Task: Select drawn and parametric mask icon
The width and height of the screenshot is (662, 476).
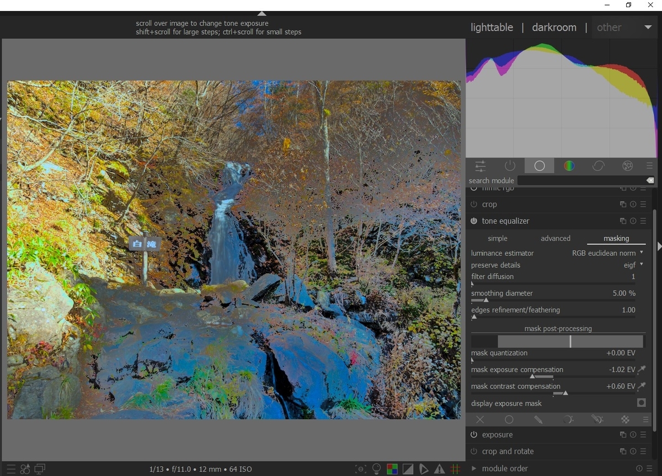Action: [597, 420]
